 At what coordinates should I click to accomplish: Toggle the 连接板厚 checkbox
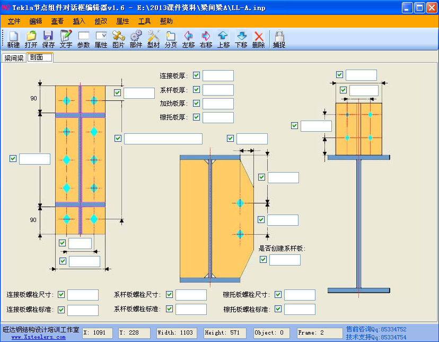[x=197, y=75]
